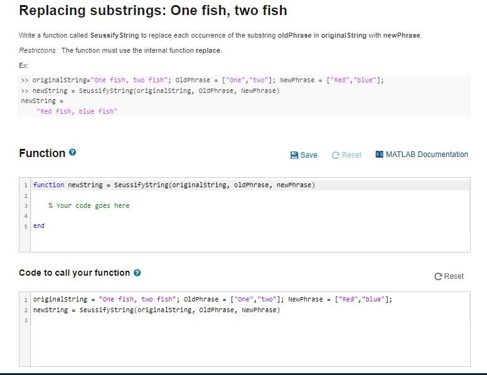Click the 'Code to call your function' heading
This screenshot has height=375, width=487.
(75, 273)
